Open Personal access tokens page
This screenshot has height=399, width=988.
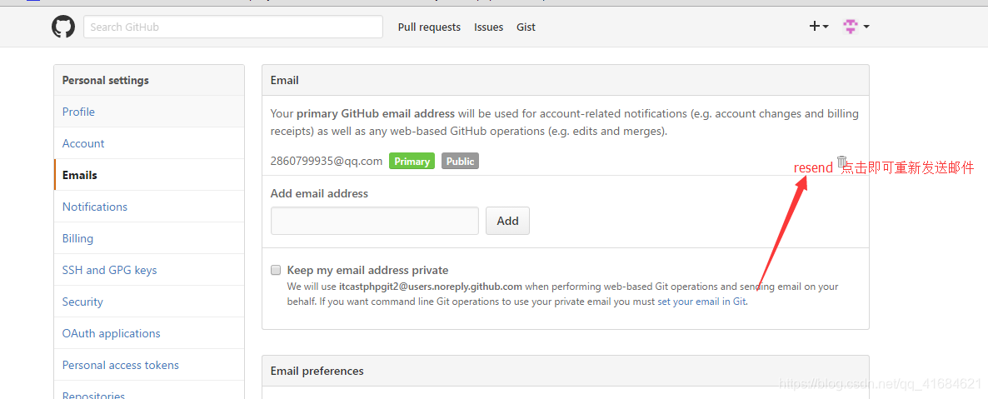point(120,365)
